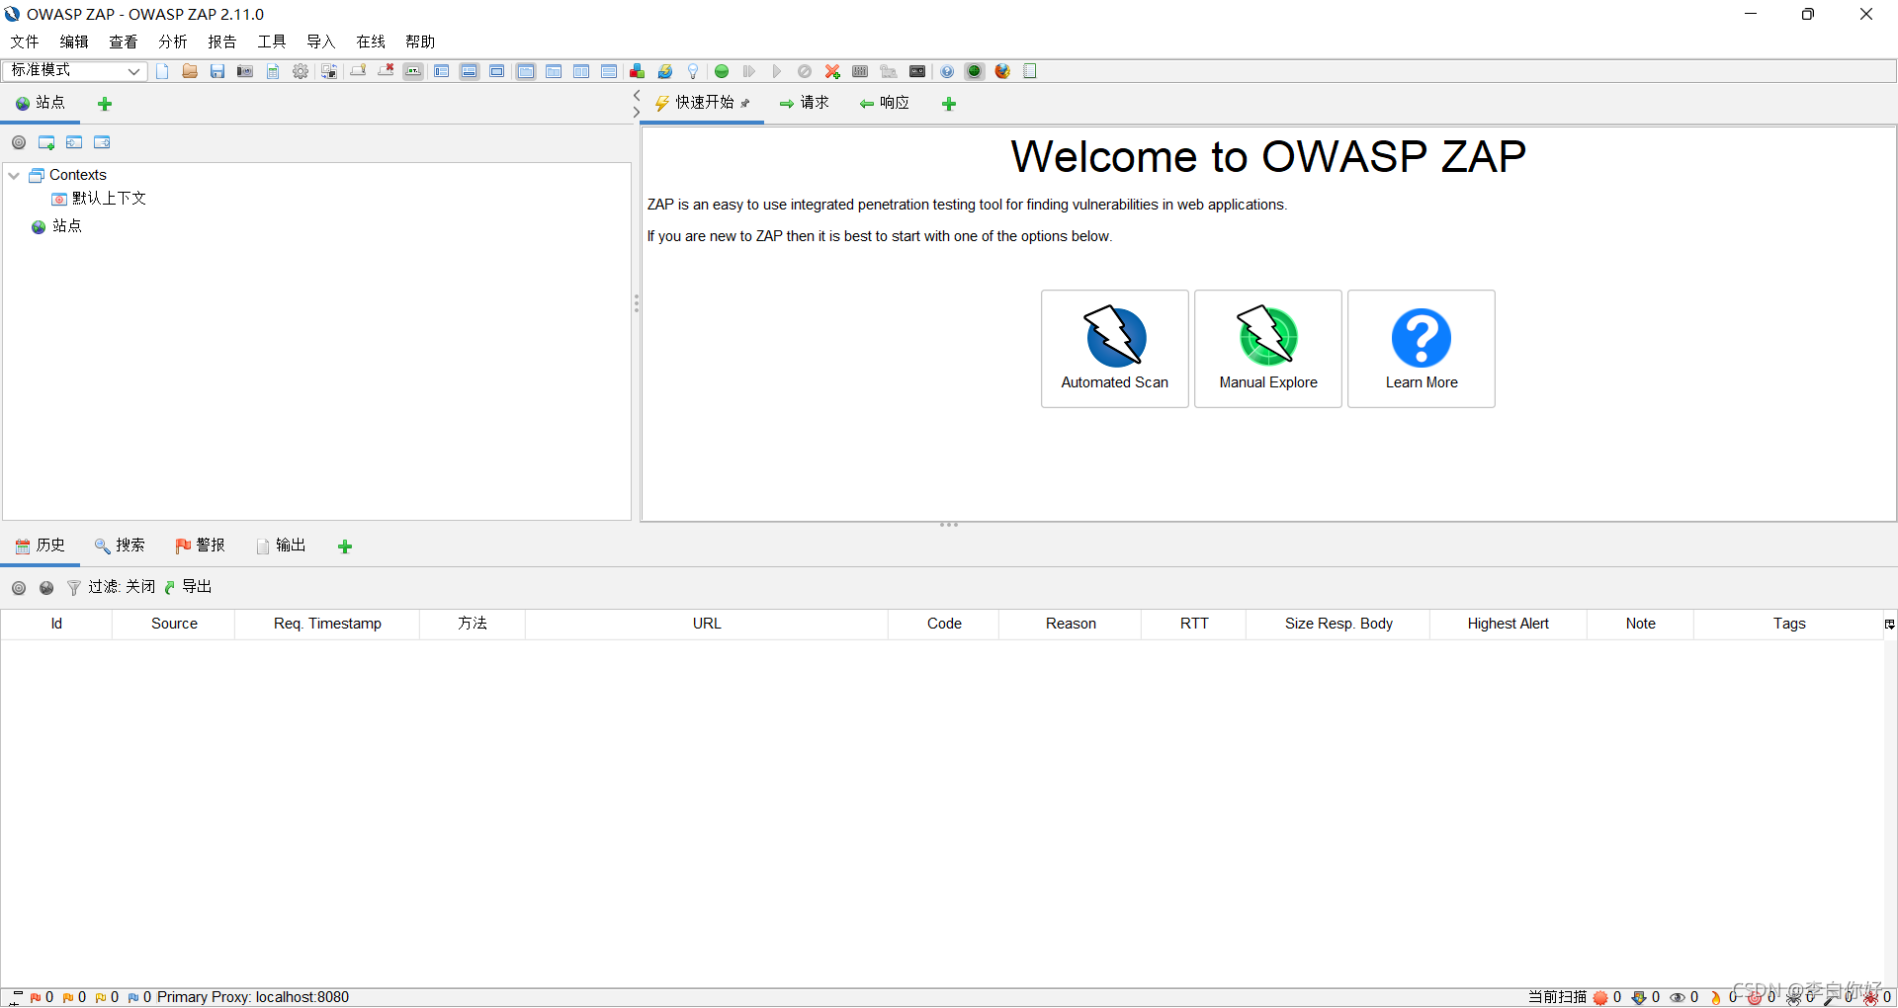Click the right arrow expand panel chevron
The width and height of the screenshot is (1898, 1008).
coord(636,113)
